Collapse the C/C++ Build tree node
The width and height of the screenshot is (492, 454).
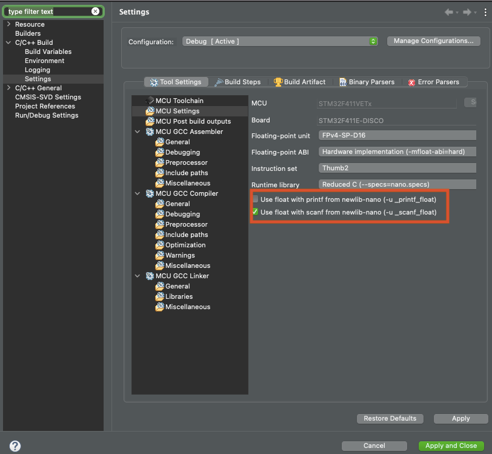(x=8, y=42)
